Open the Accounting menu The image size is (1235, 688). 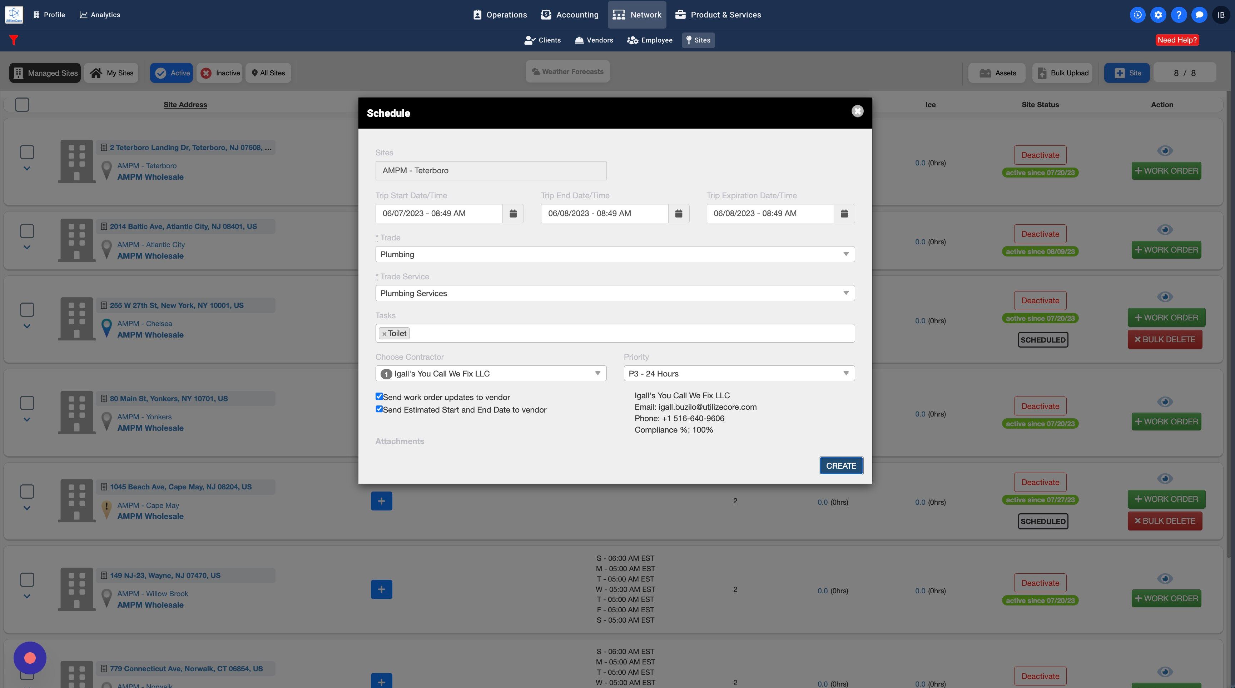point(570,15)
